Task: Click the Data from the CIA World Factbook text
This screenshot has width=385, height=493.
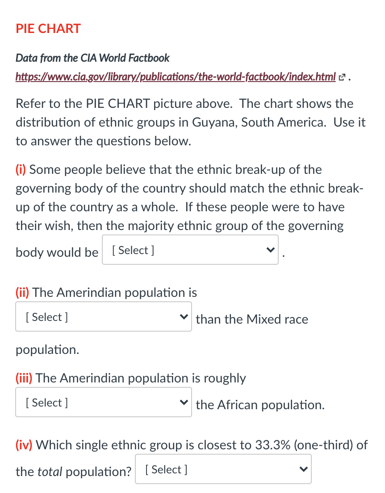Action: [92, 58]
